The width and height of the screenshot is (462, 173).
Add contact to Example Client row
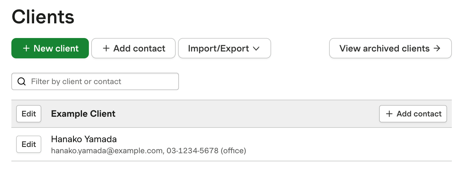point(413,114)
